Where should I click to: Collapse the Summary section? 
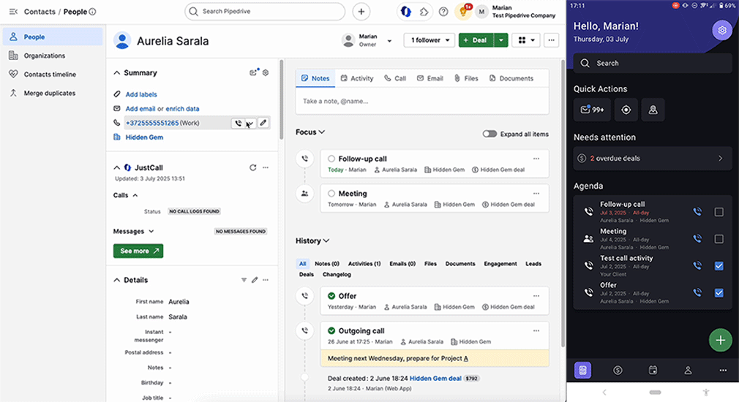[117, 73]
